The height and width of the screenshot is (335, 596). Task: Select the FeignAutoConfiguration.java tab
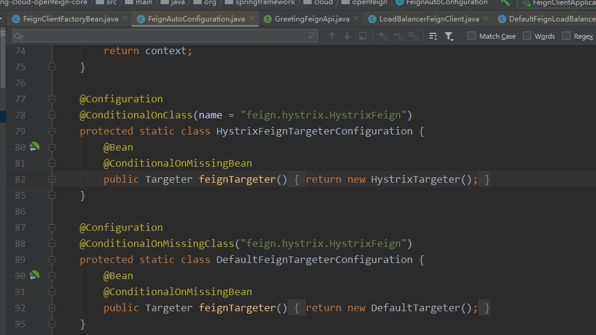click(196, 18)
